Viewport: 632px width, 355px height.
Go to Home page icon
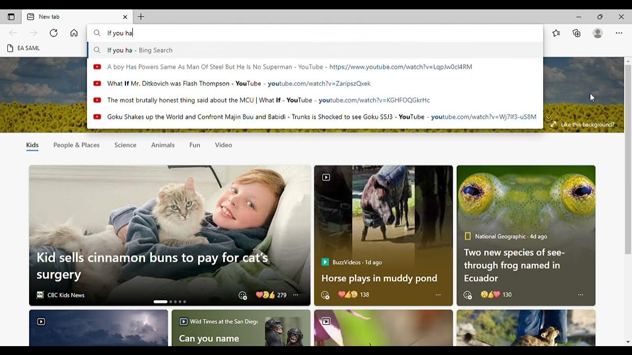coord(74,33)
